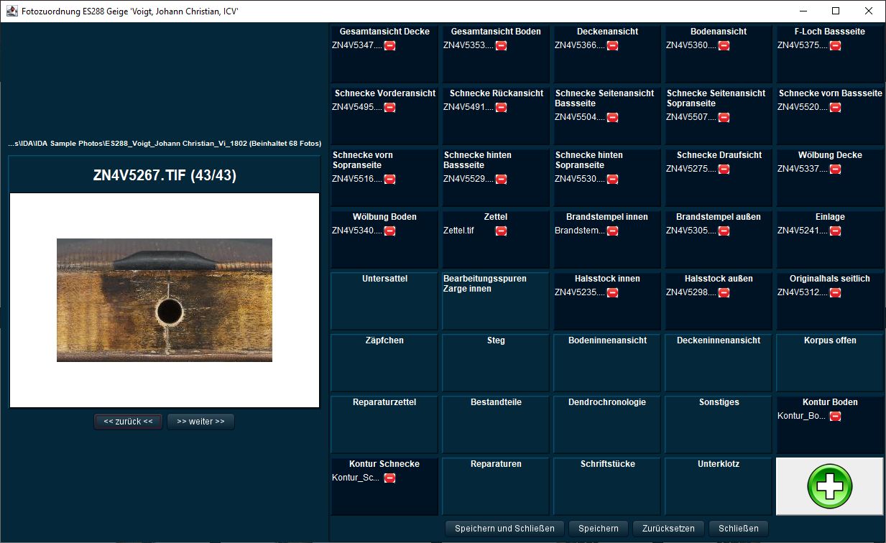Choose the Sonstiges slot
This screenshot has height=543, width=886.
pos(719,424)
